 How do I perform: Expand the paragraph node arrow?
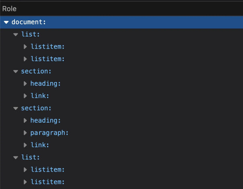tap(25, 133)
